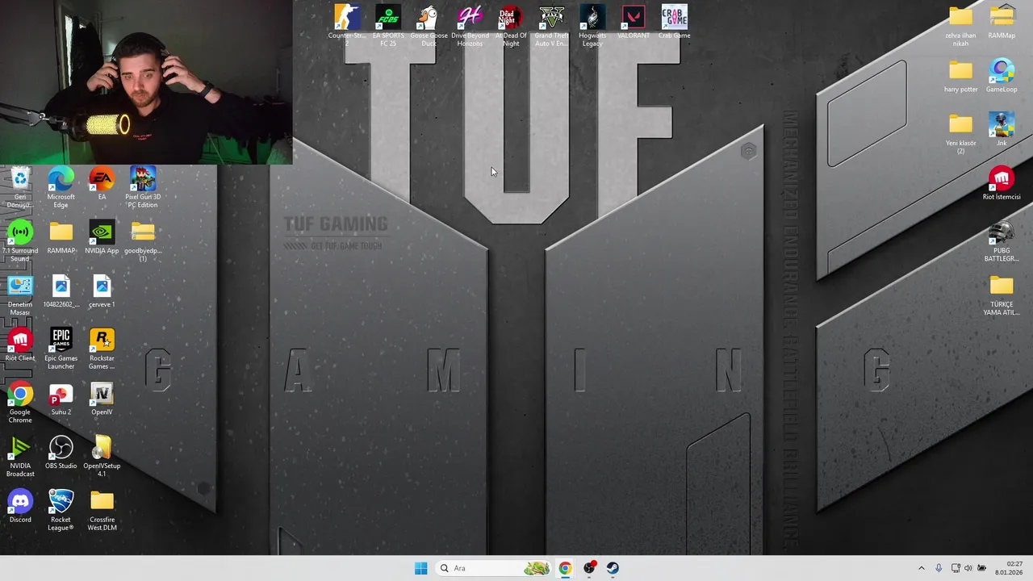Expand the hidden system tray icons
This screenshot has width=1033, height=581.
pyautogui.click(x=921, y=568)
